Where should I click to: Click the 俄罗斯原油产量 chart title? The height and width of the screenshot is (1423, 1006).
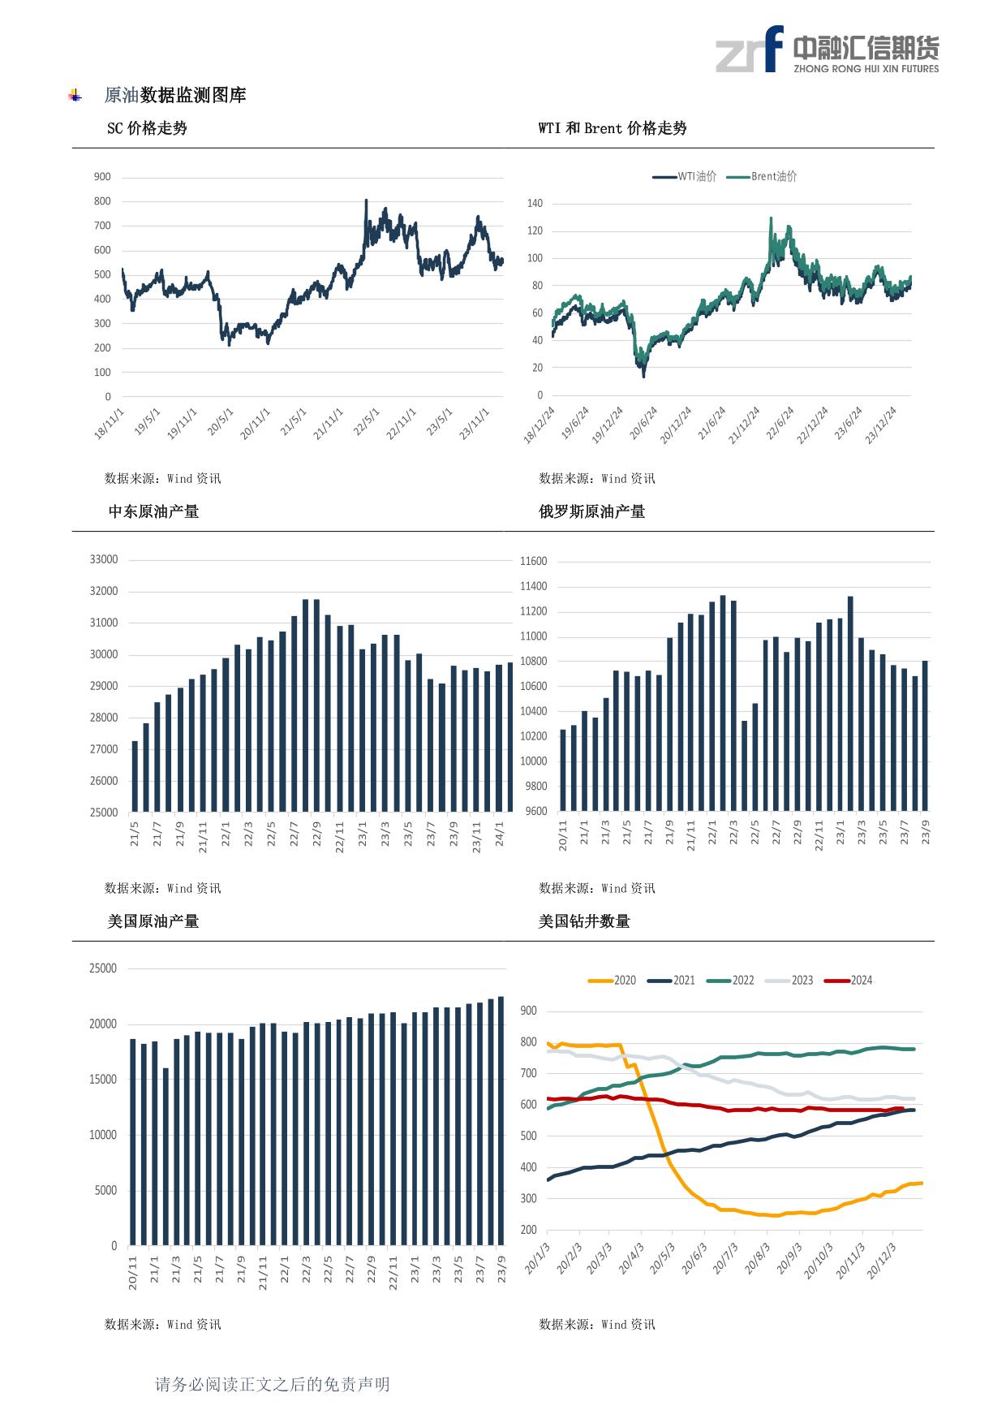[x=592, y=511]
